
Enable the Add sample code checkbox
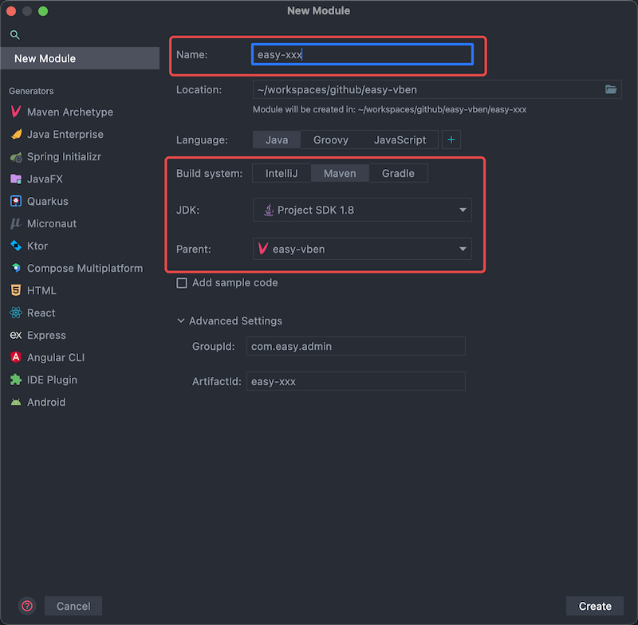(x=182, y=283)
